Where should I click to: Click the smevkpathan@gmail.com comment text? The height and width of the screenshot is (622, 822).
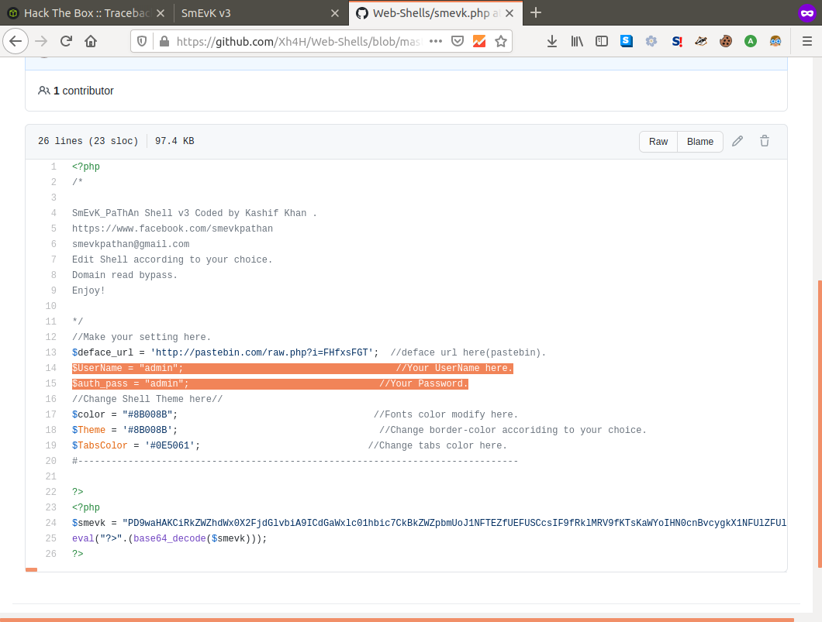click(130, 244)
